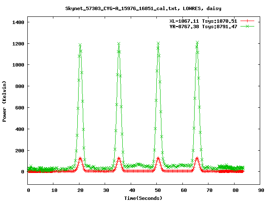
Task: Click the 0 y-axis tick label
Action: coord(23,172)
